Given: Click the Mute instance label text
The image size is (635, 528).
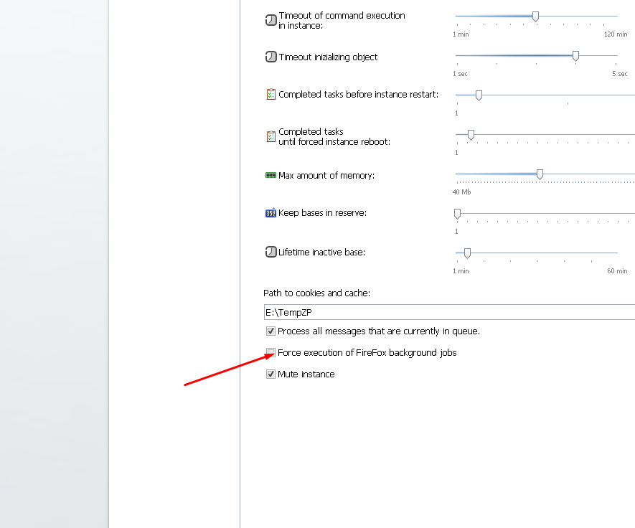Looking at the screenshot, I should click(306, 374).
